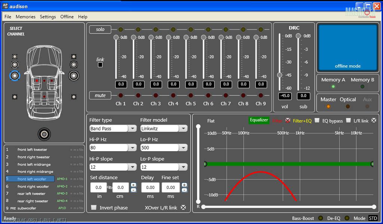Mute Ch 6 using its red light
Viewport: 383px width, 224px height.
point(208,95)
